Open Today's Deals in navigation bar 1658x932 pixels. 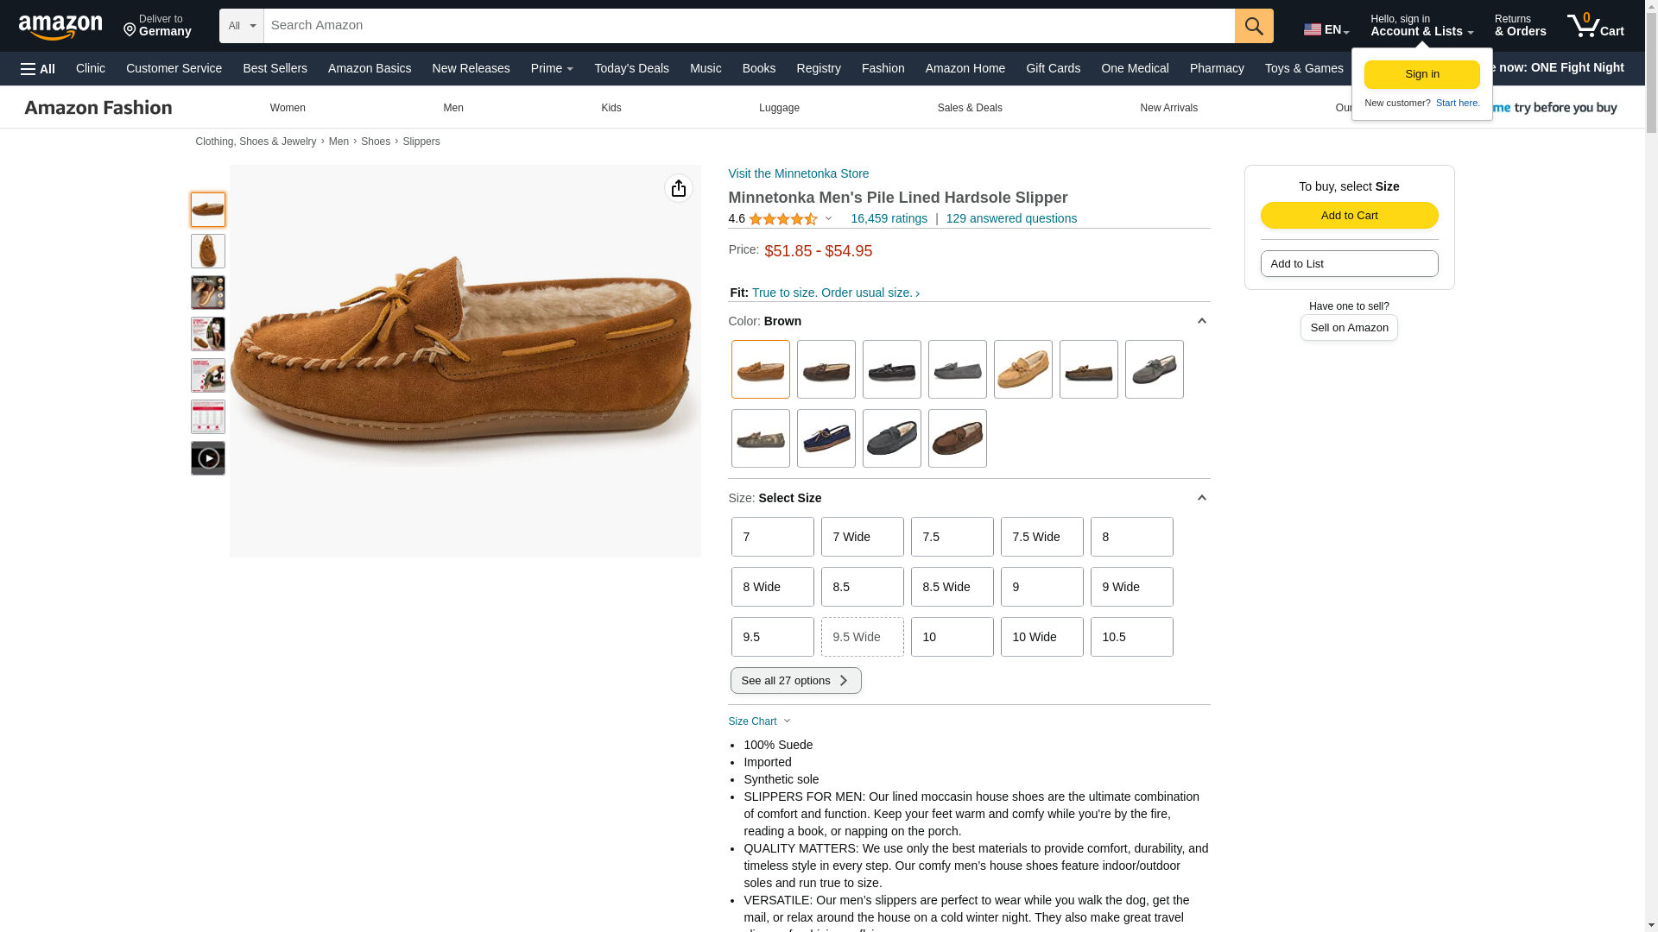pyautogui.click(x=631, y=68)
